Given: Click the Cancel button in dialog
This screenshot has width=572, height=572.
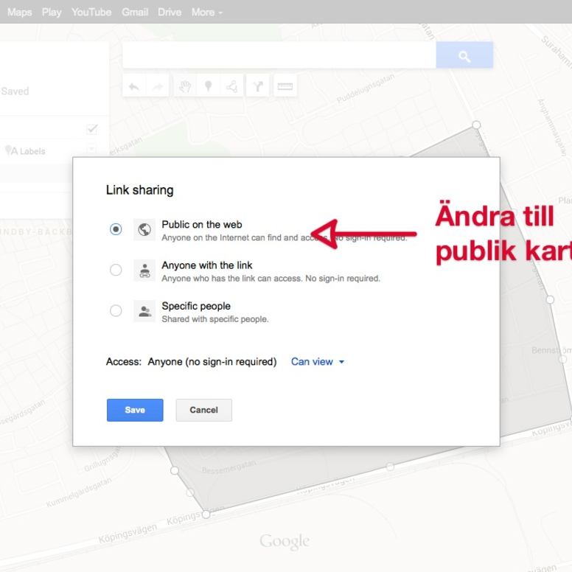Looking at the screenshot, I should pyautogui.click(x=203, y=410).
